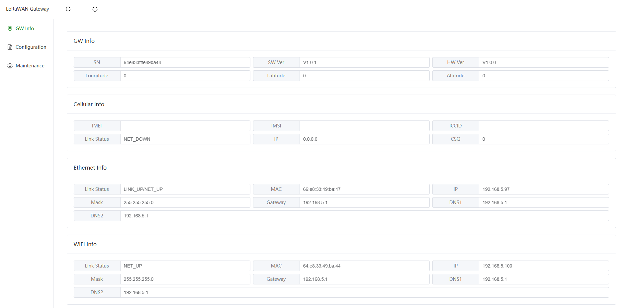Click the CSQ value field
The height and width of the screenshot is (308, 628).
[544, 139]
